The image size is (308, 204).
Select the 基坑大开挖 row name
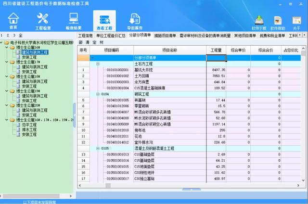point(143,70)
